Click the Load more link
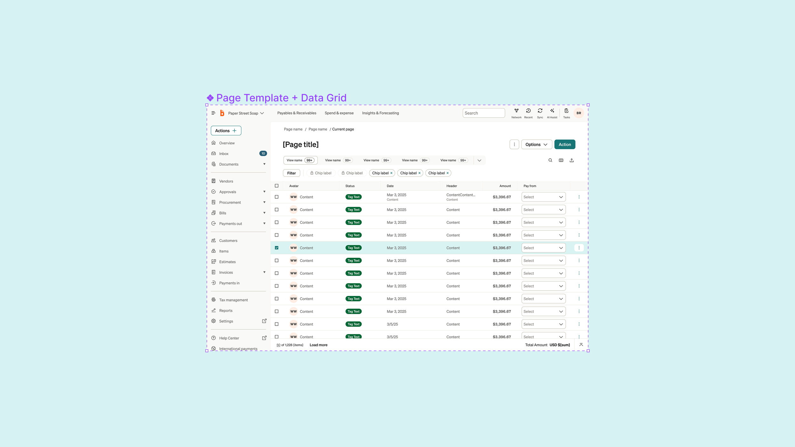This screenshot has height=447, width=795. (318, 345)
